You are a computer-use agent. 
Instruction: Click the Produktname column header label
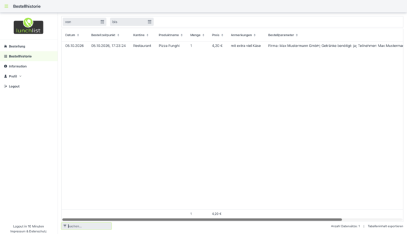(169, 35)
